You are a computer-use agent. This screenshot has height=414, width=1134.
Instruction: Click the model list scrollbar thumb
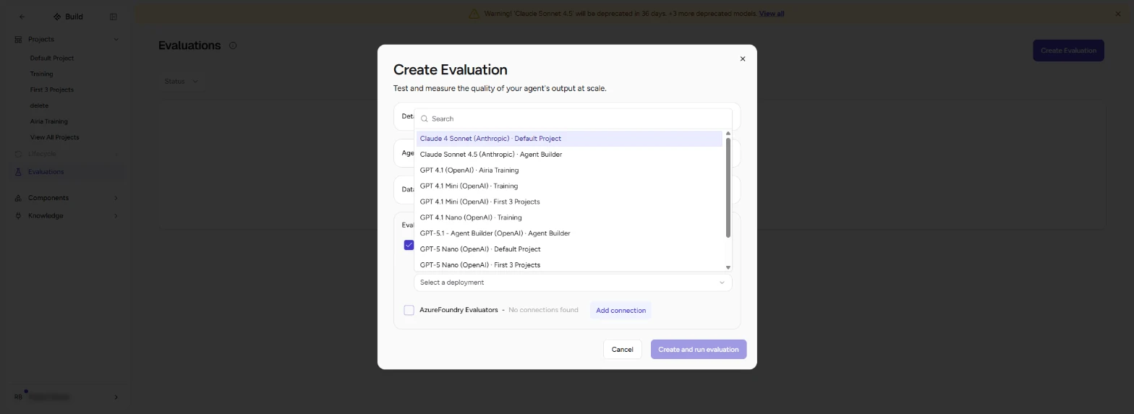point(728,187)
